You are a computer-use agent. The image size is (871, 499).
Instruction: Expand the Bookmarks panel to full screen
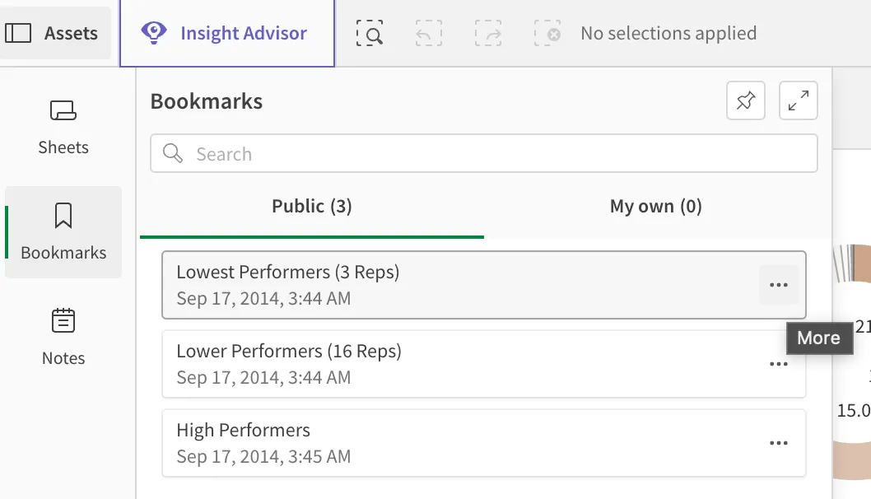[798, 100]
